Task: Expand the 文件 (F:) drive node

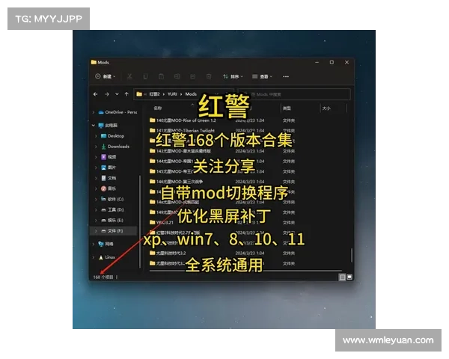Action: (96, 231)
